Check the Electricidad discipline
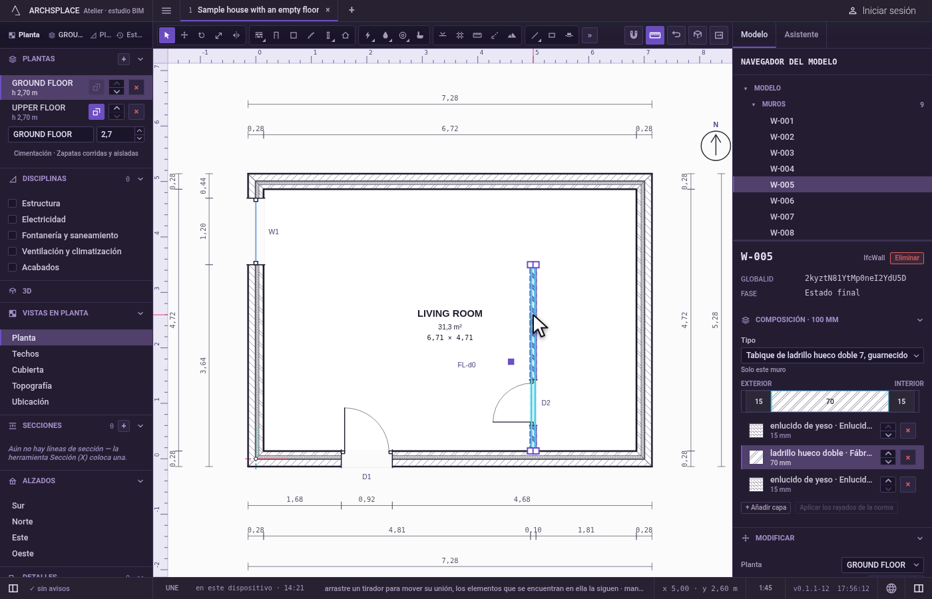The height and width of the screenshot is (599, 932). coord(12,219)
